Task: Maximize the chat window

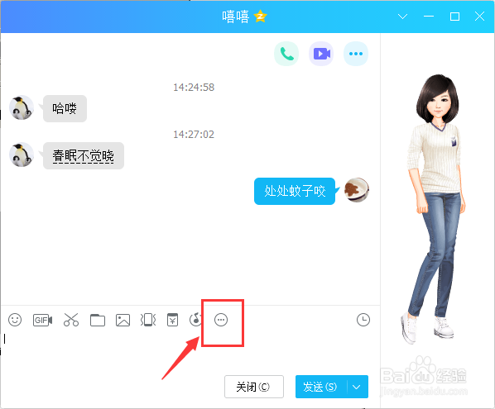Action: tap(454, 17)
